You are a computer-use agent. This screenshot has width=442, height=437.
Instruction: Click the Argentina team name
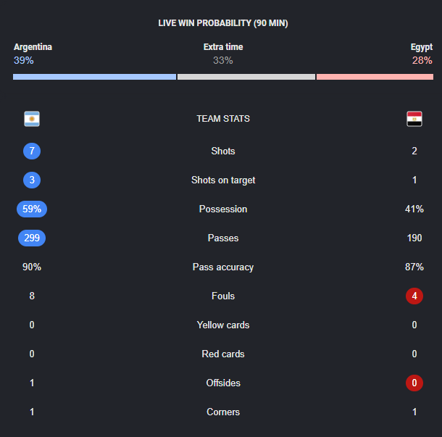tap(33, 47)
